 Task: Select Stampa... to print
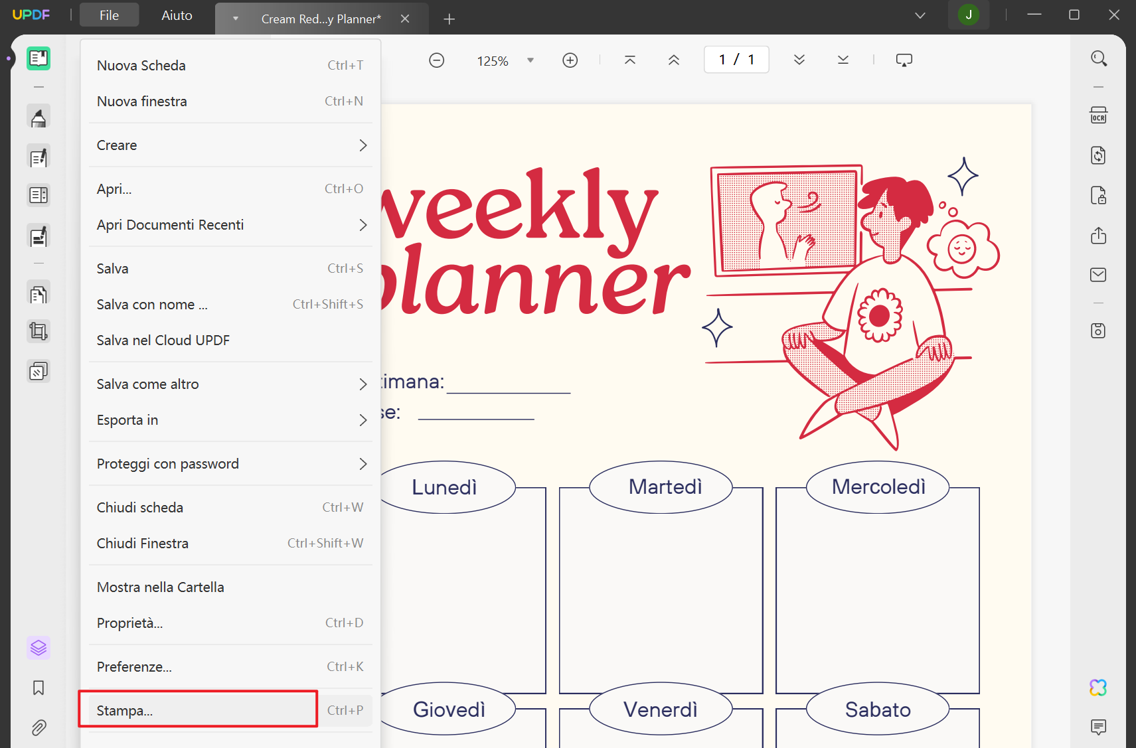(x=230, y=711)
